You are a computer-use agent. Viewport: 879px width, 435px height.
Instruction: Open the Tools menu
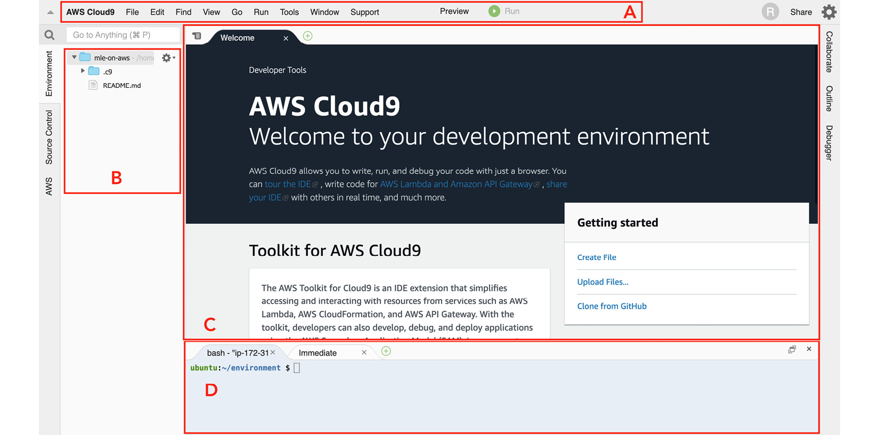(x=289, y=12)
